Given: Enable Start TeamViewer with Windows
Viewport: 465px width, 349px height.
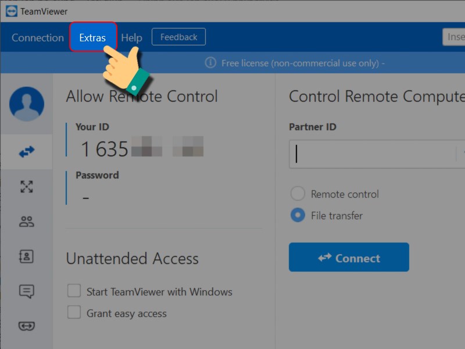Looking at the screenshot, I should pos(74,292).
